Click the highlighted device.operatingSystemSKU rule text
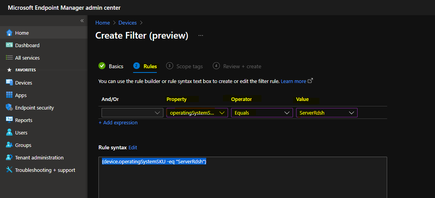Screen dimensions: 435x198 (154, 162)
